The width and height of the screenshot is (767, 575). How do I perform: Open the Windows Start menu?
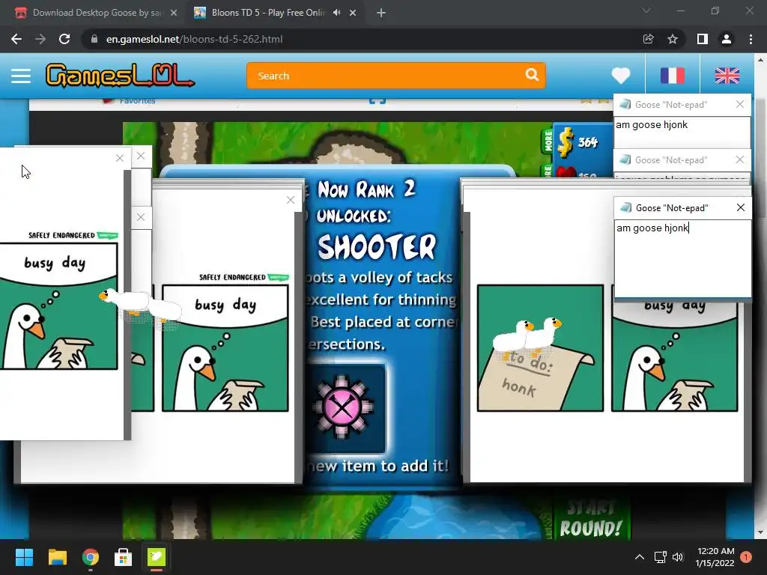click(x=24, y=557)
